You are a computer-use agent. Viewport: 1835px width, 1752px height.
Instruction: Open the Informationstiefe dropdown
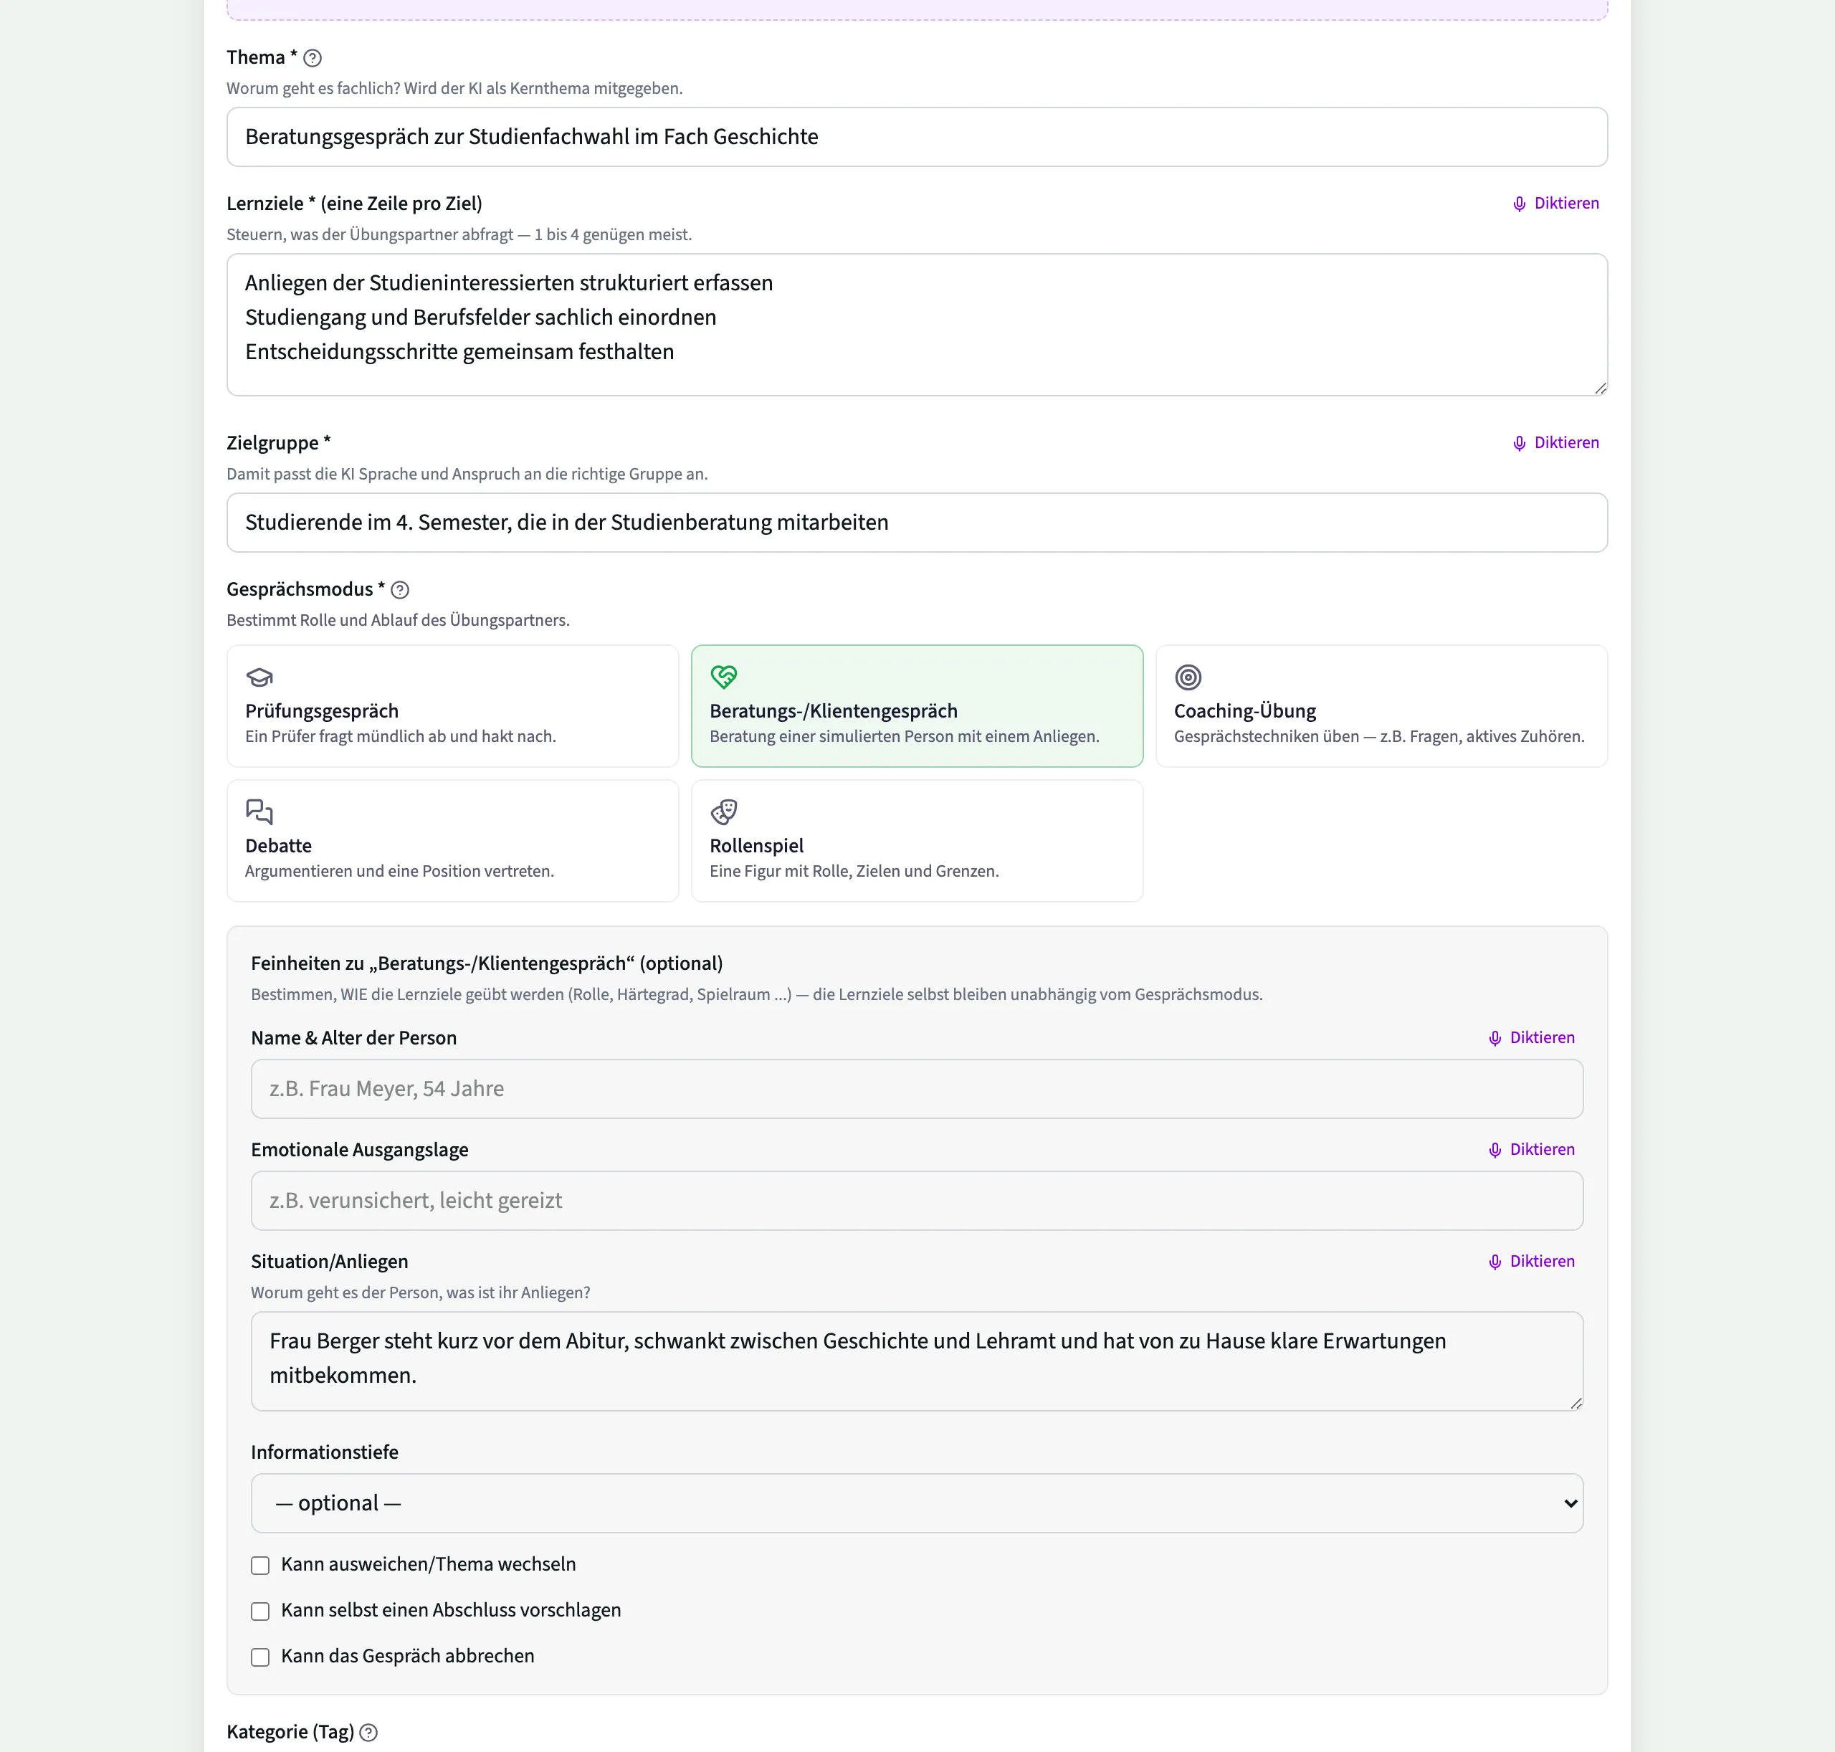[x=917, y=1503]
